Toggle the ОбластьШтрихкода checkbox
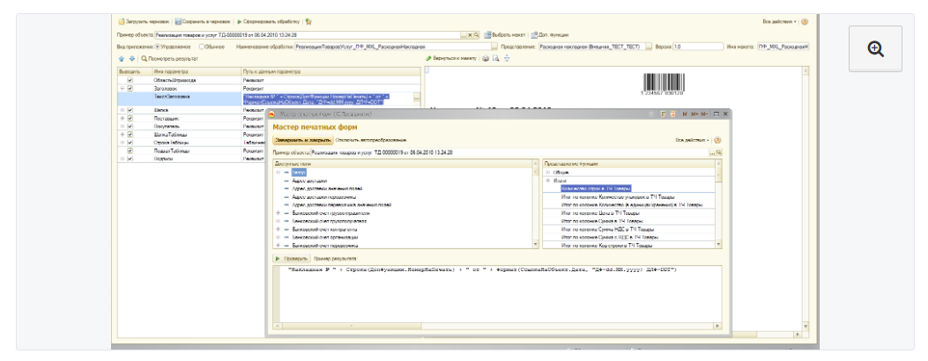This screenshot has width=928, height=361. pos(130,79)
